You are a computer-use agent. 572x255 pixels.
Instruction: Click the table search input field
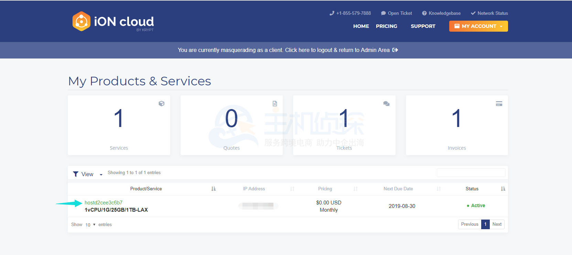(x=471, y=173)
